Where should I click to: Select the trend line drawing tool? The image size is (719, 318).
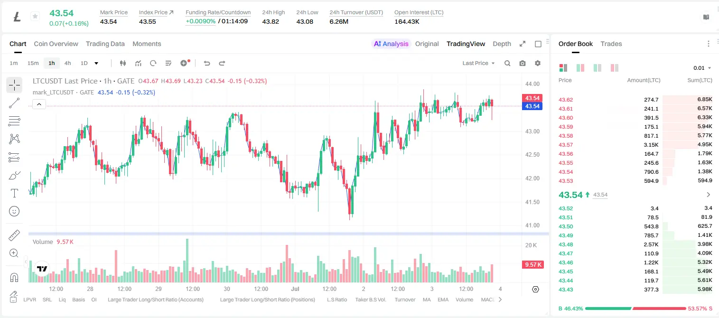pos(14,103)
